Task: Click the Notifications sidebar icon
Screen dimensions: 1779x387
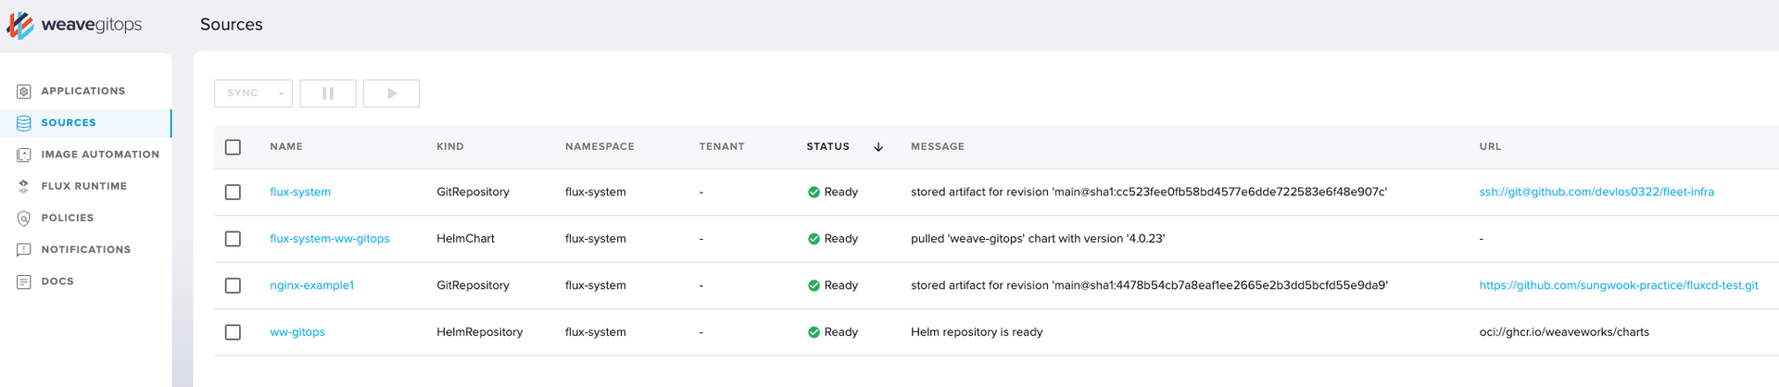Action: (x=24, y=250)
